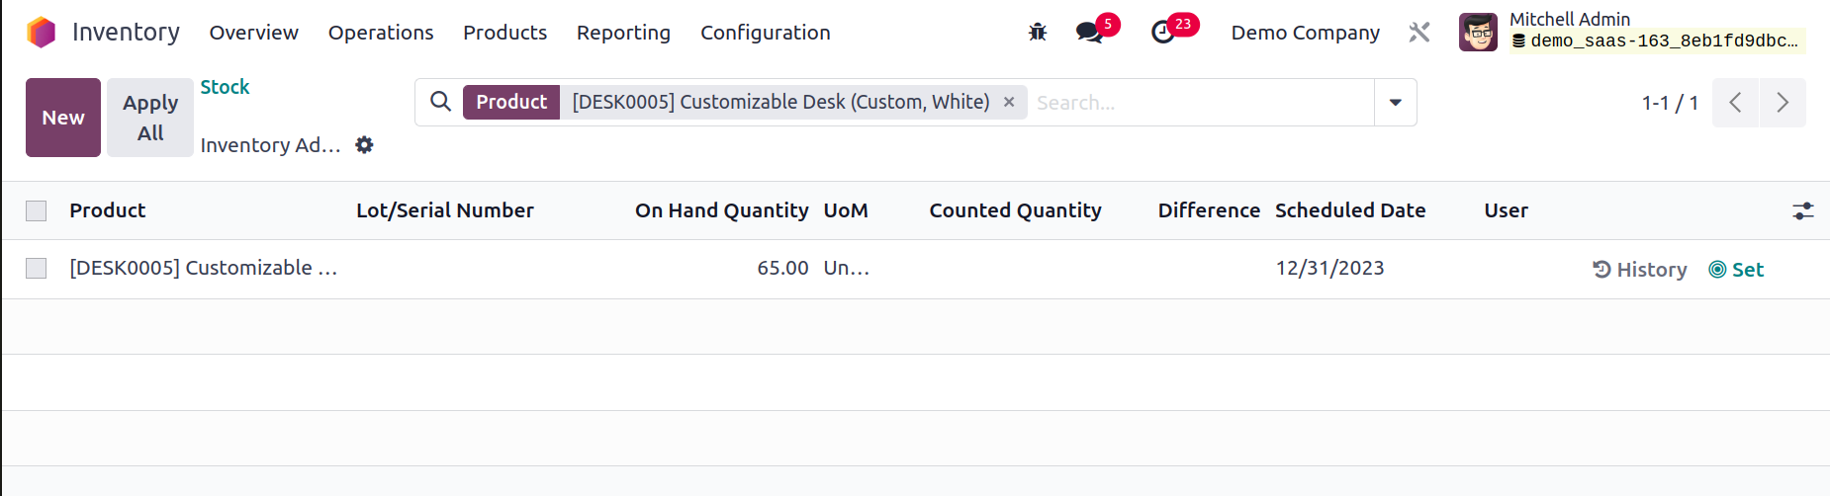
Task: Go to previous page with the arrow
Action: click(1735, 103)
